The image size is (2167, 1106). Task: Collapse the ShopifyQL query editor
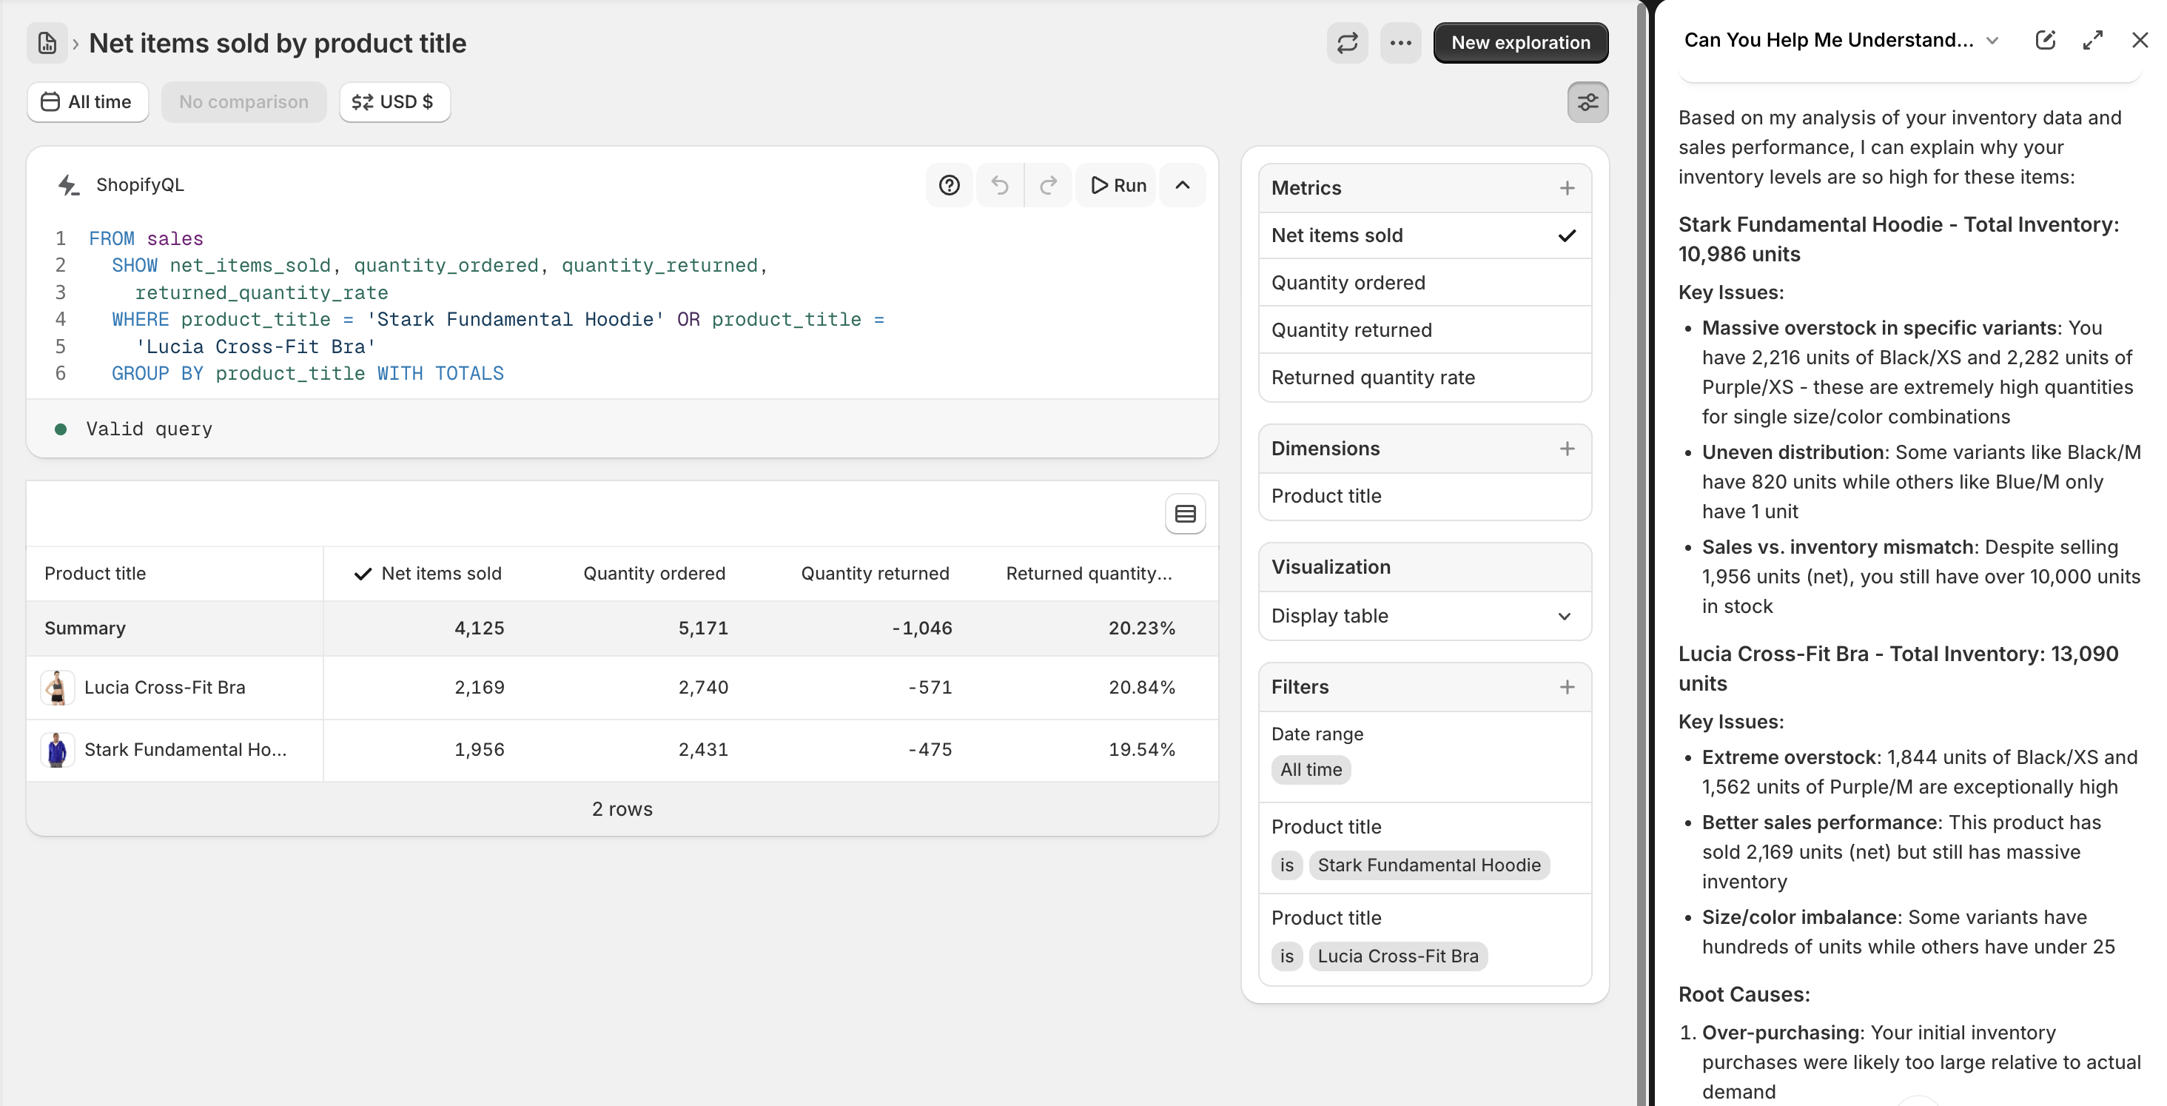click(x=1183, y=184)
